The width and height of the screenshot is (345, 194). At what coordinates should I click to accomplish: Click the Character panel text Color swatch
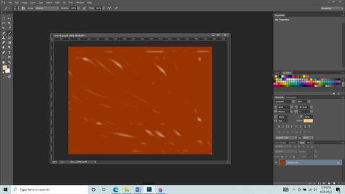(x=308, y=121)
